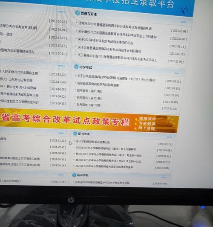This screenshot has width=213, height=227.
Task: Click the date [2022-03-22]
Action: [x=173, y=81]
